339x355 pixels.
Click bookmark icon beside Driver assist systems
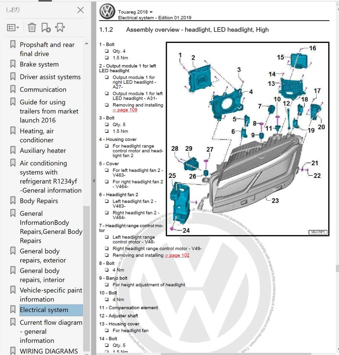(13, 77)
